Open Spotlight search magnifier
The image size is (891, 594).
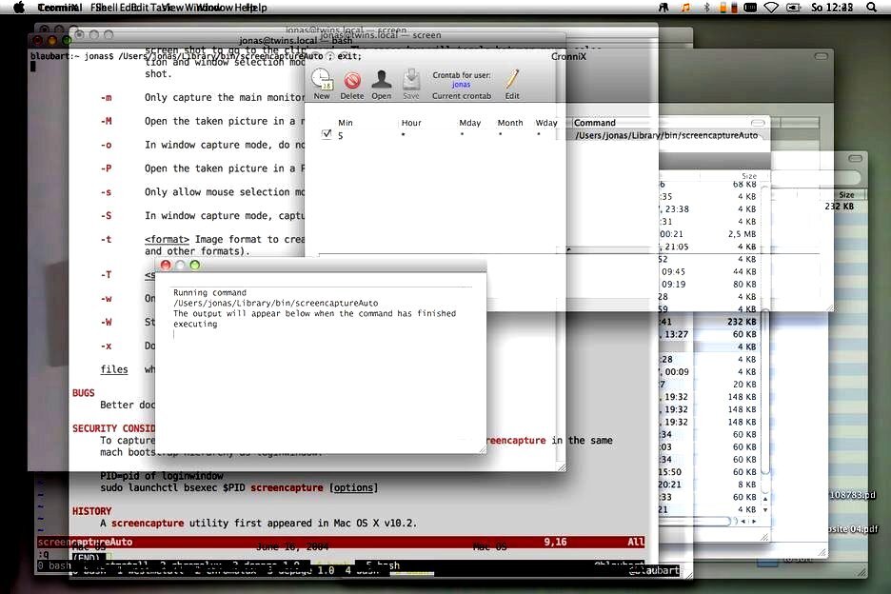click(871, 8)
